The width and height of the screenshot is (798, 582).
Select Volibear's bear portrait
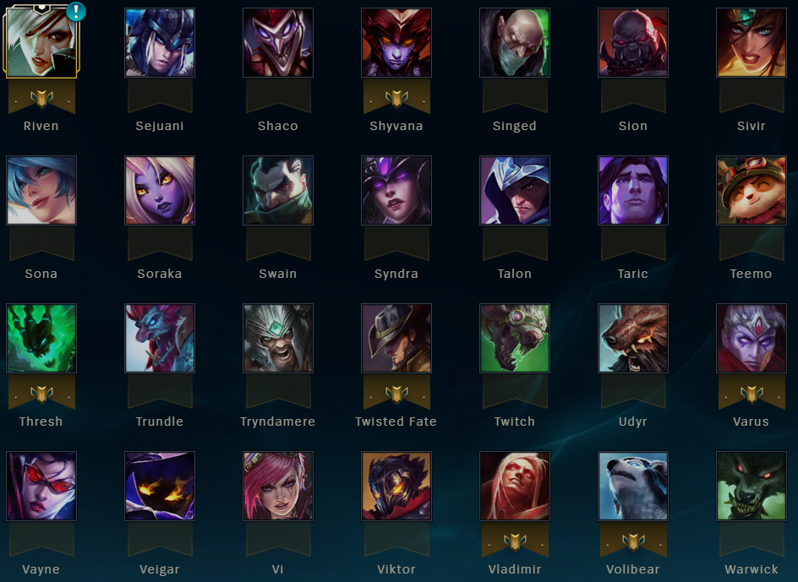click(x=633, y=486)
